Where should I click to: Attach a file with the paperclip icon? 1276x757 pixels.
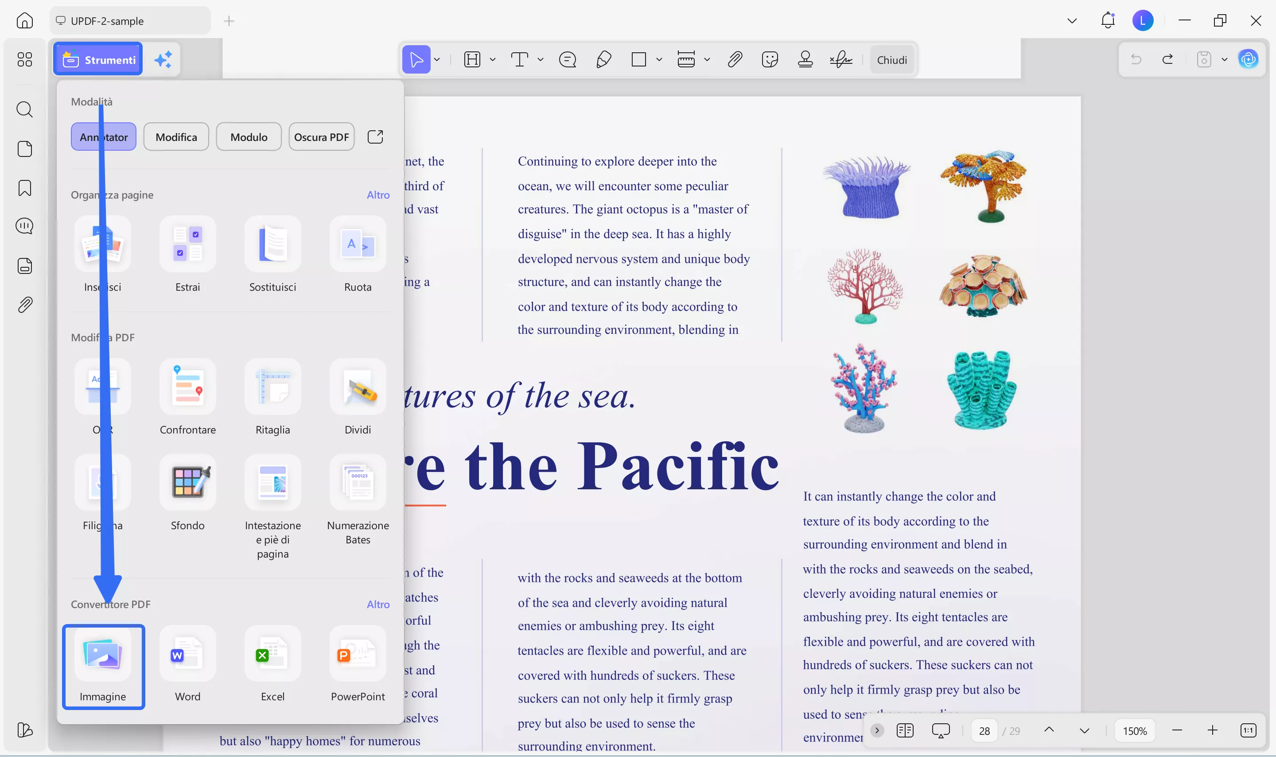point(734,60)
